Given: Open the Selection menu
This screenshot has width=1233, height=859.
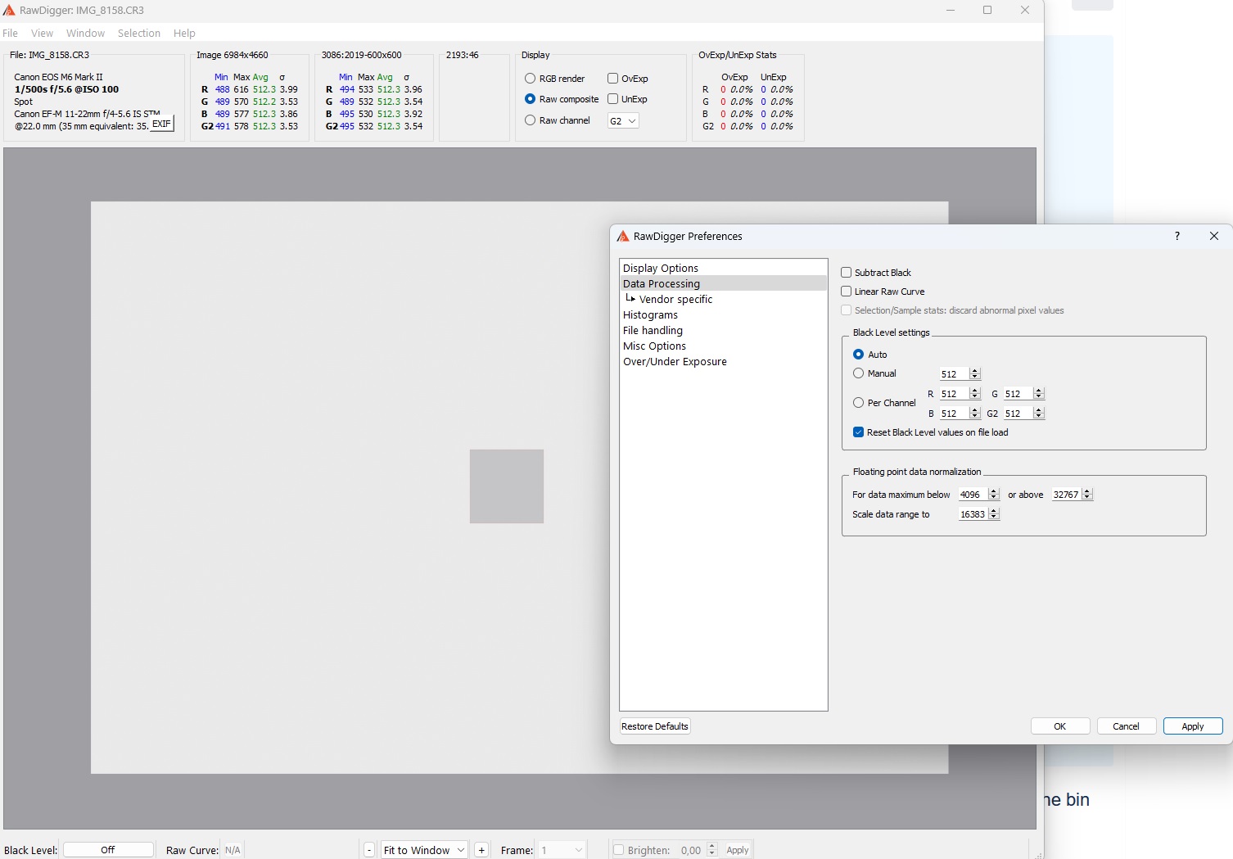Looking at the screenshot, I should [x=138, y=34].
